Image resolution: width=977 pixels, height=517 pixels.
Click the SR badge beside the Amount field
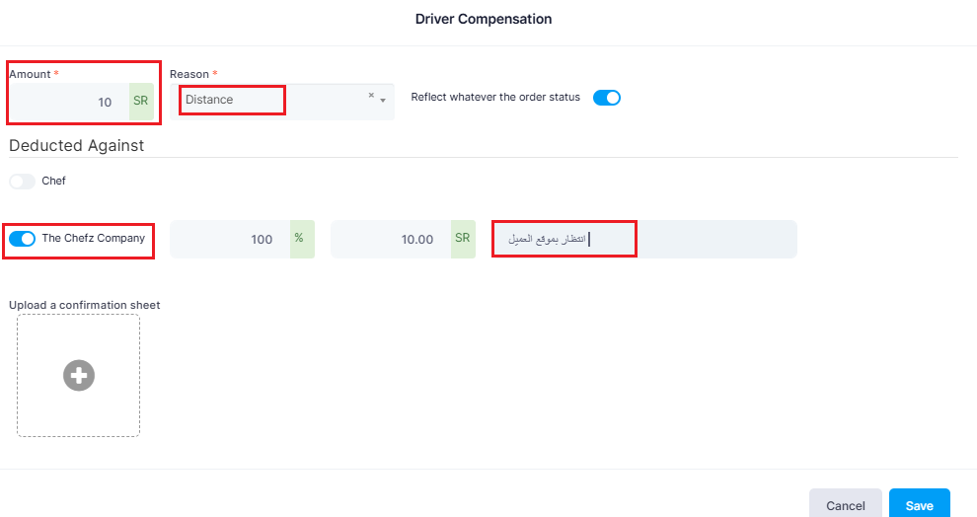pos(141,102)
